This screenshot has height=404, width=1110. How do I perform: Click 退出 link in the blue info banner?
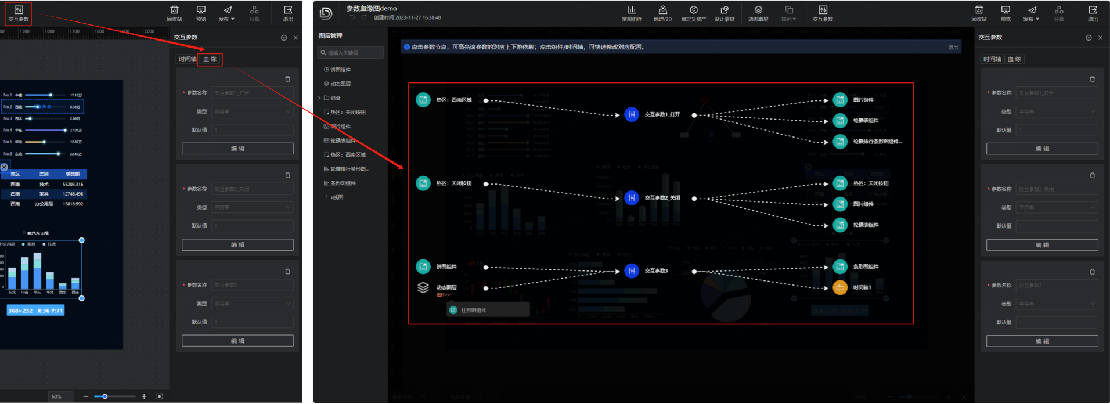point(953,47)
